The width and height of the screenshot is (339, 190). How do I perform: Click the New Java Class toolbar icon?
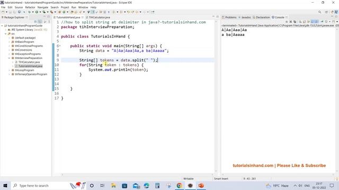coord(64,12)
